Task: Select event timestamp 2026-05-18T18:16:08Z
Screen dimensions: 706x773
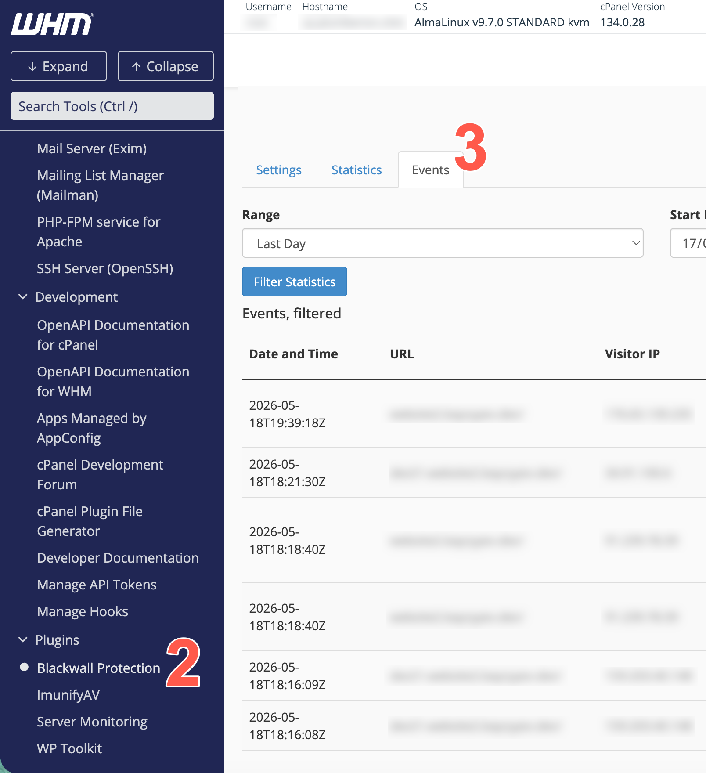Action: 288,726
